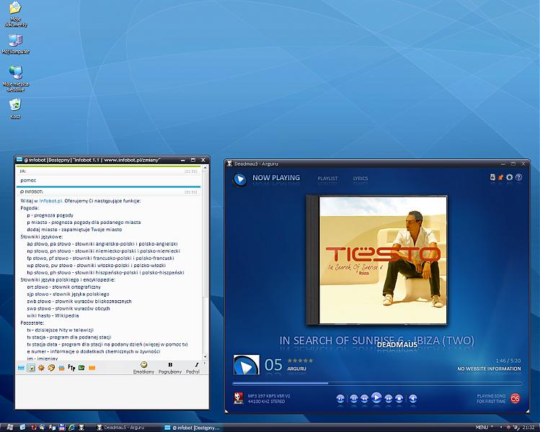This screenshot has height=432, width=540.
Task: Click the rewind/previous track button
Action: (364, 398)
